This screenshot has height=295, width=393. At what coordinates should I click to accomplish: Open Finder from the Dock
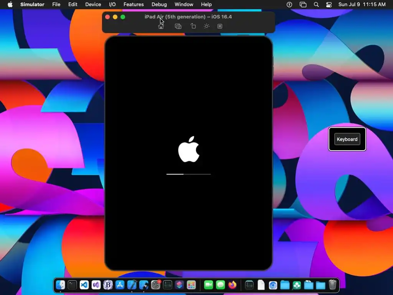pos(60,285)
